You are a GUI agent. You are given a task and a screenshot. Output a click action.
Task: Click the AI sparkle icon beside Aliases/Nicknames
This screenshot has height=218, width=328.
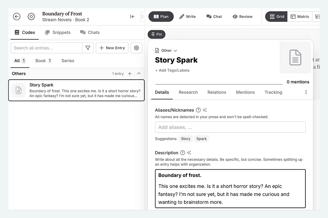(x=205, y=110)
